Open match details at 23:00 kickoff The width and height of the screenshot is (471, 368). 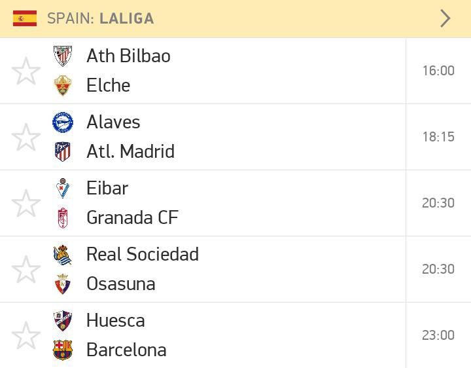pos(438,335)
